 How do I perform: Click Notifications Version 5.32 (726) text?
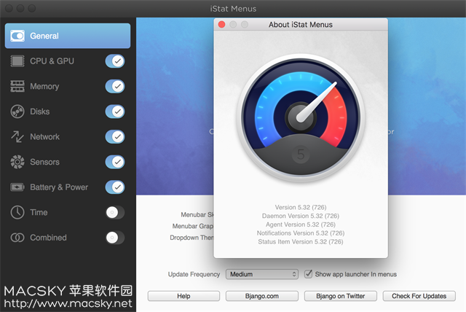pos(301,233)
